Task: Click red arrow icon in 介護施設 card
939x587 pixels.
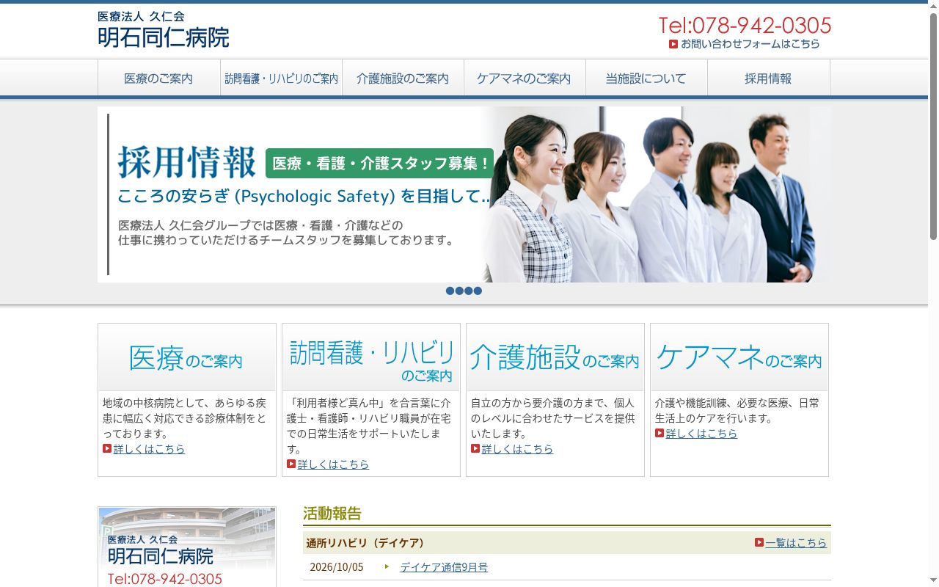Action: (475, 448)
